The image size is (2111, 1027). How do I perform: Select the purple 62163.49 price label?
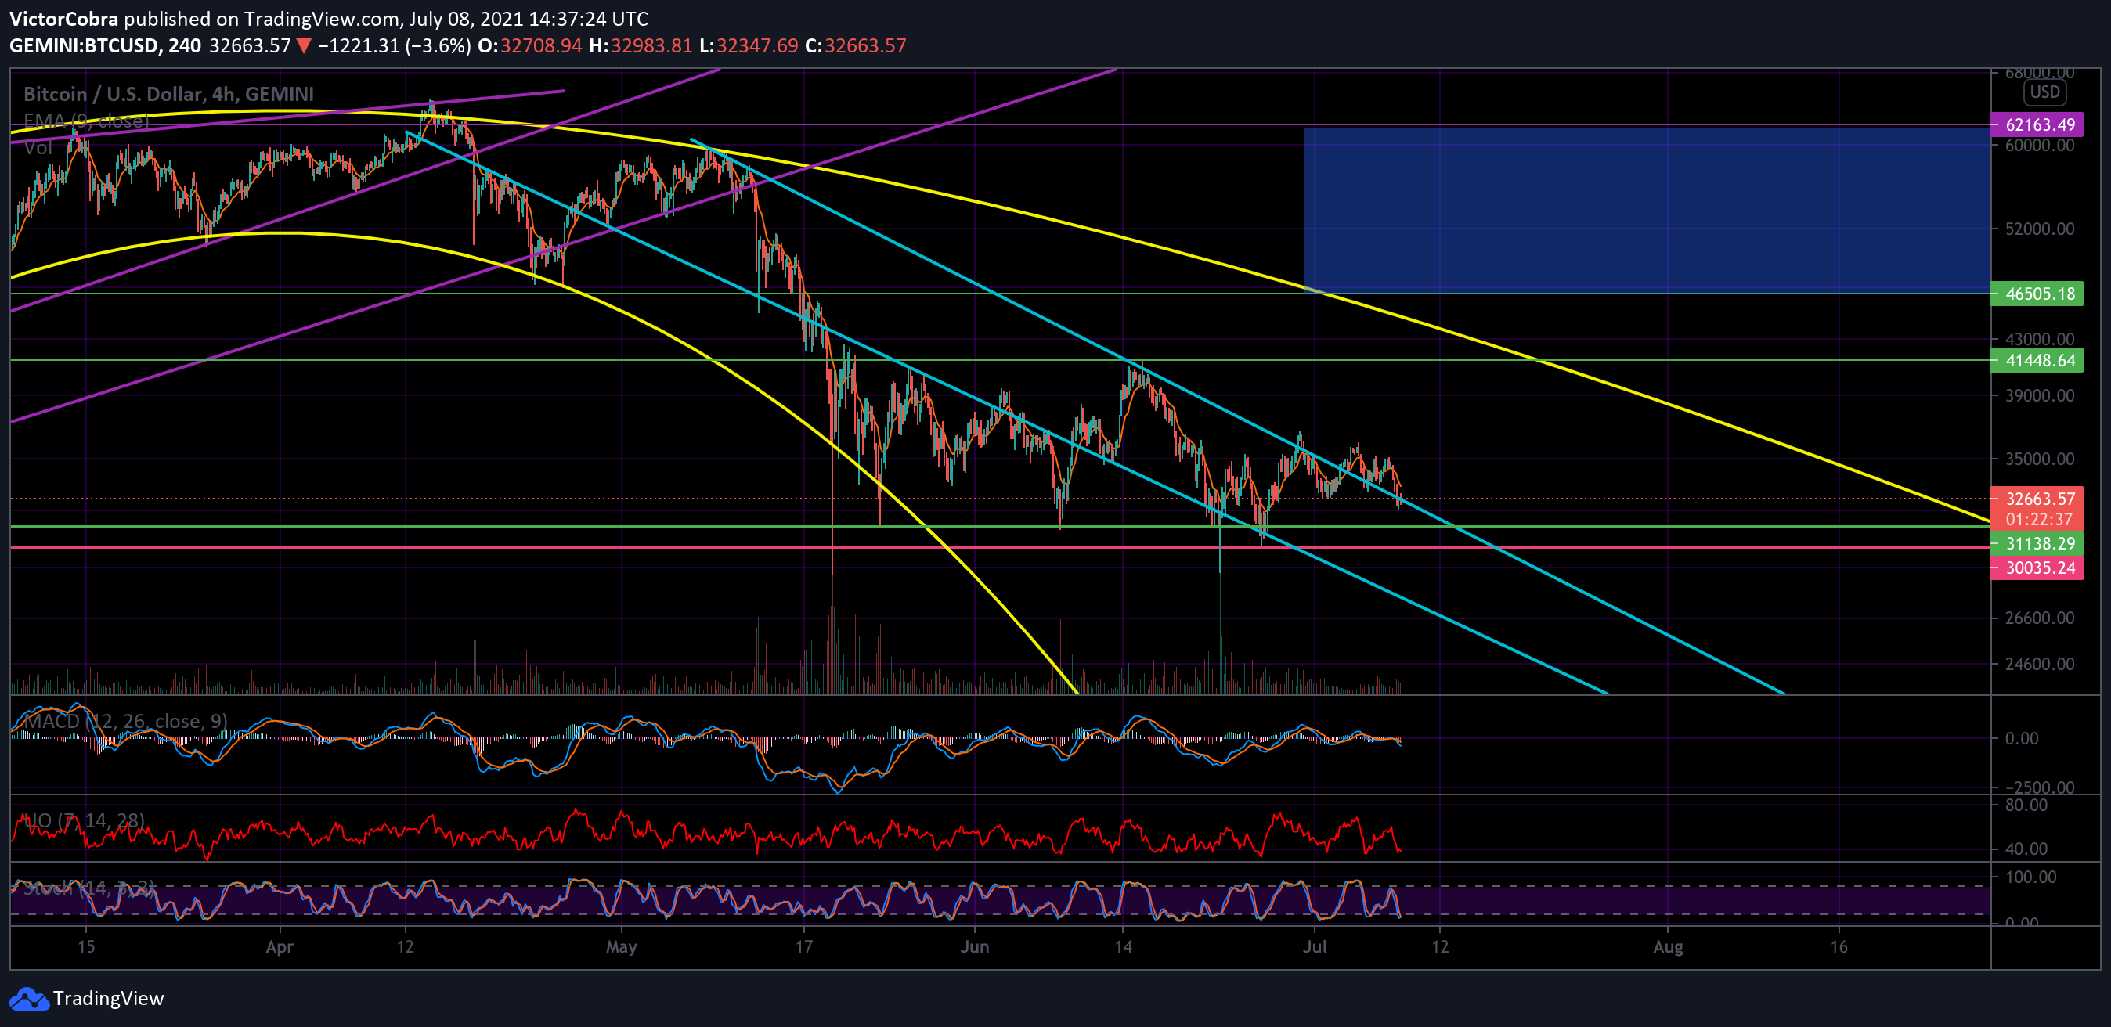click(2037, 124)
